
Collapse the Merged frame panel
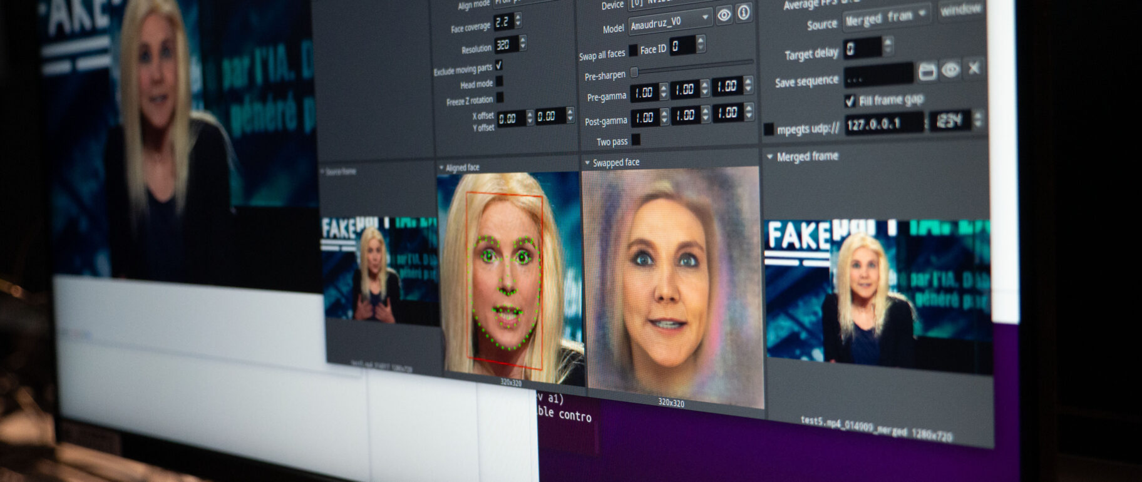click(x=769, y=156)
